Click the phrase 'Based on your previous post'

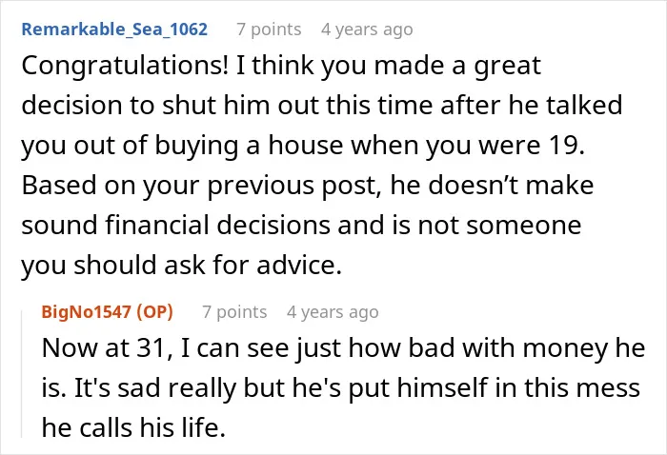point(201,186)
